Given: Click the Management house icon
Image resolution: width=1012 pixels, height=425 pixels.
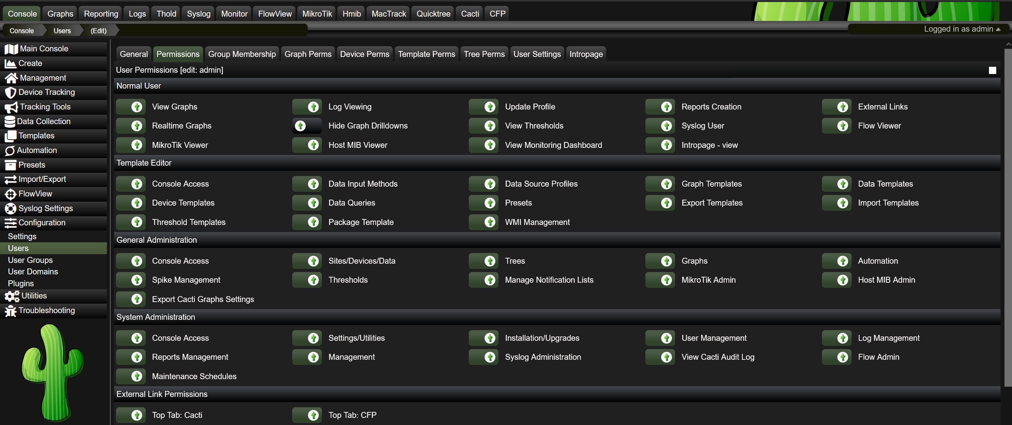Looking at the screenshot, I should [11, 78].
